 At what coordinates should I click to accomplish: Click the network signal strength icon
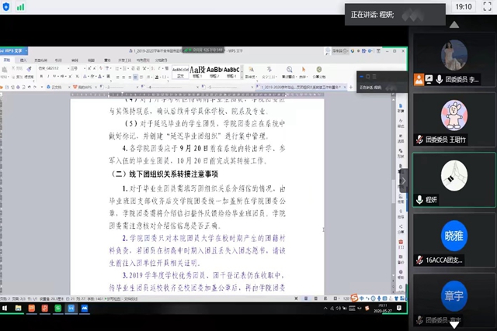tap(20, 6)
